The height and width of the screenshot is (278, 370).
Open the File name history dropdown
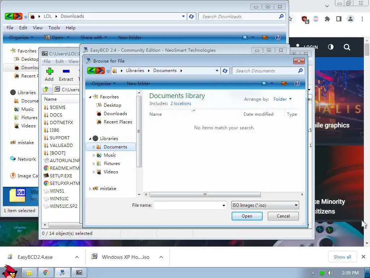tap(224, 205)
